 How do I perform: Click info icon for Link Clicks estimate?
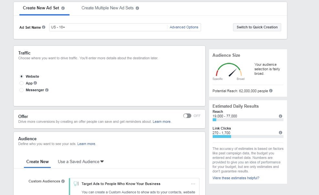pos(281,132)
